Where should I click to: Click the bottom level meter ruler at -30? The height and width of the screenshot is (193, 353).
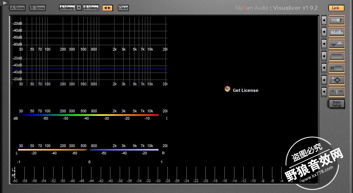click(158, 181)
